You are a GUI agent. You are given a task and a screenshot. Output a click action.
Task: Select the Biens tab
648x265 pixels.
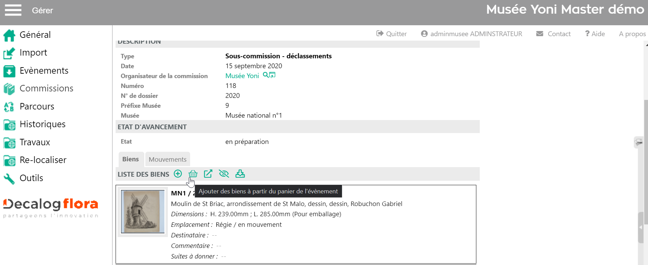click(131, 159)
